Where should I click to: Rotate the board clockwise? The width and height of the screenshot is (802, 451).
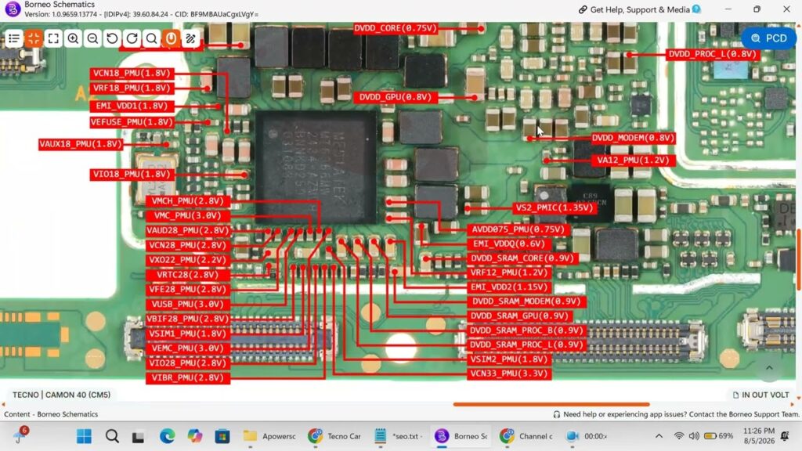pyautogui.click(x=132, y=38)
